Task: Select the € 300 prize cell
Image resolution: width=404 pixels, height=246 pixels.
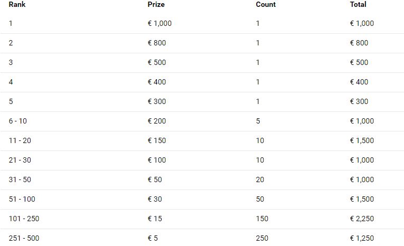Action: click(x=157, y=101)
